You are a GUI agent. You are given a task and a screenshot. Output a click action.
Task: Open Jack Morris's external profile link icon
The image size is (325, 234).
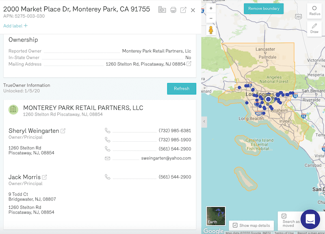coord(45,177)
